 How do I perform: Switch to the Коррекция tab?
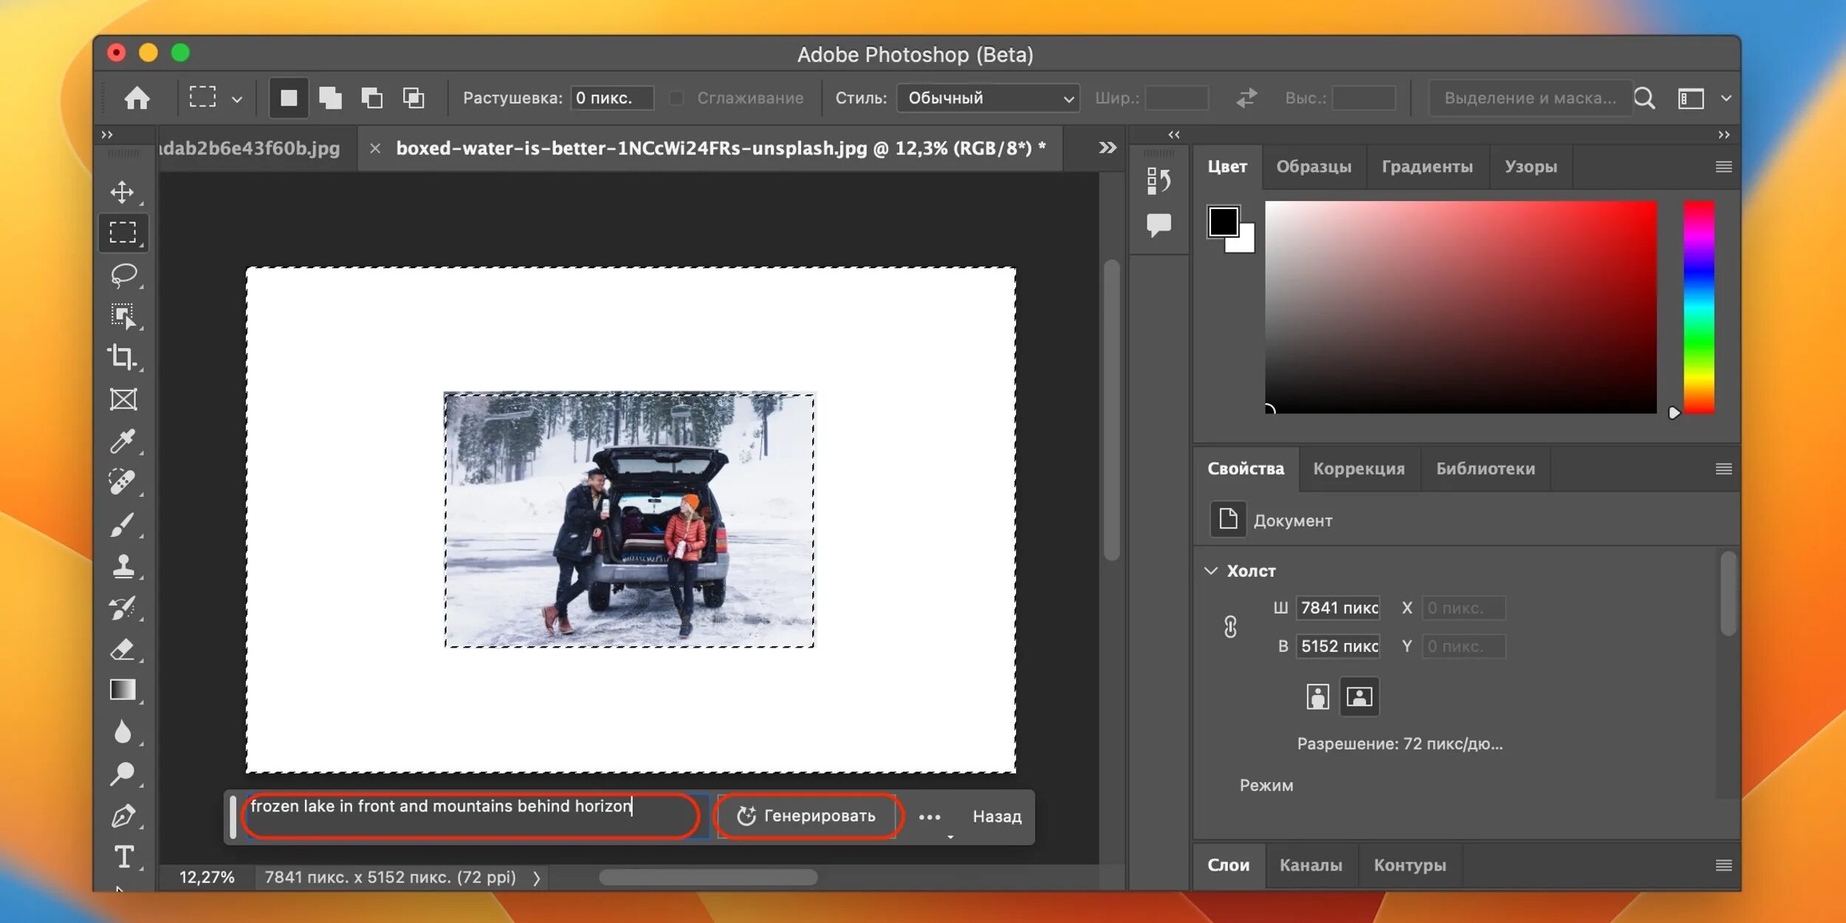pos(1359,469)
